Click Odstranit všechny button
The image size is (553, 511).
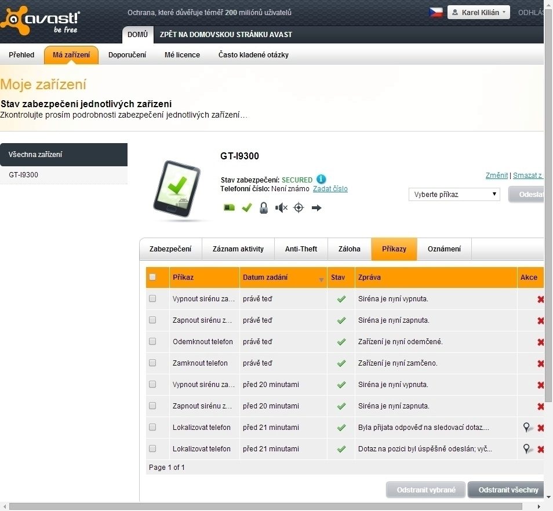pyautogui.click(x=505, y=490)
